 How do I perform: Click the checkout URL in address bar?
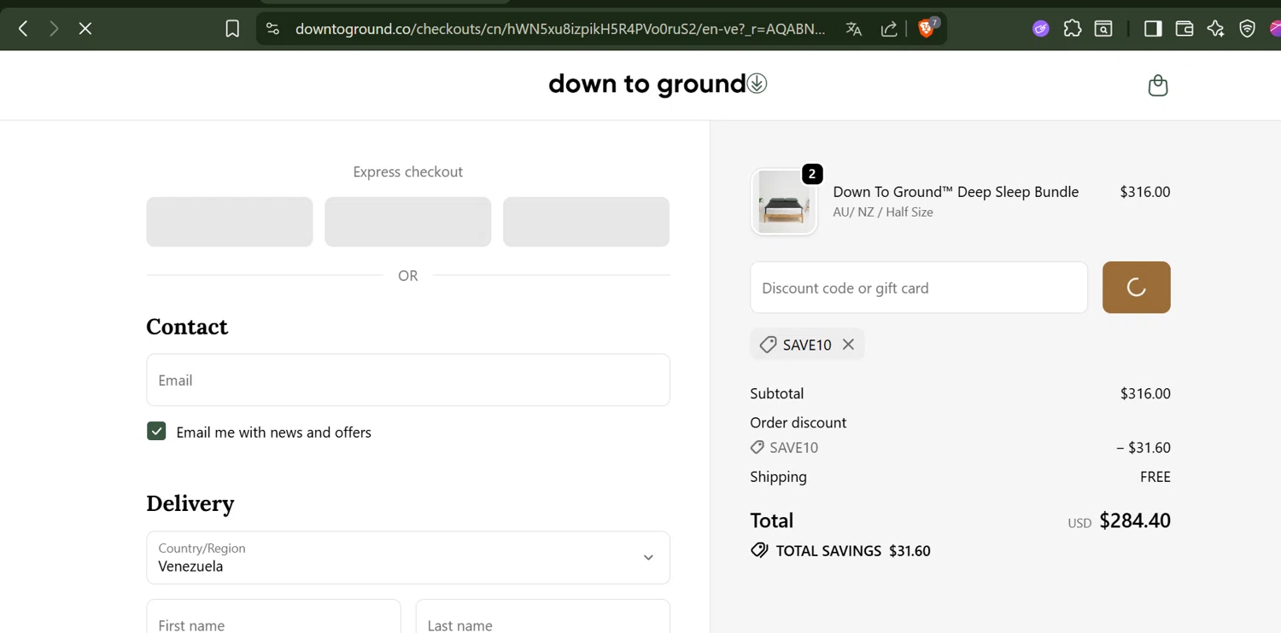point(560,29)
